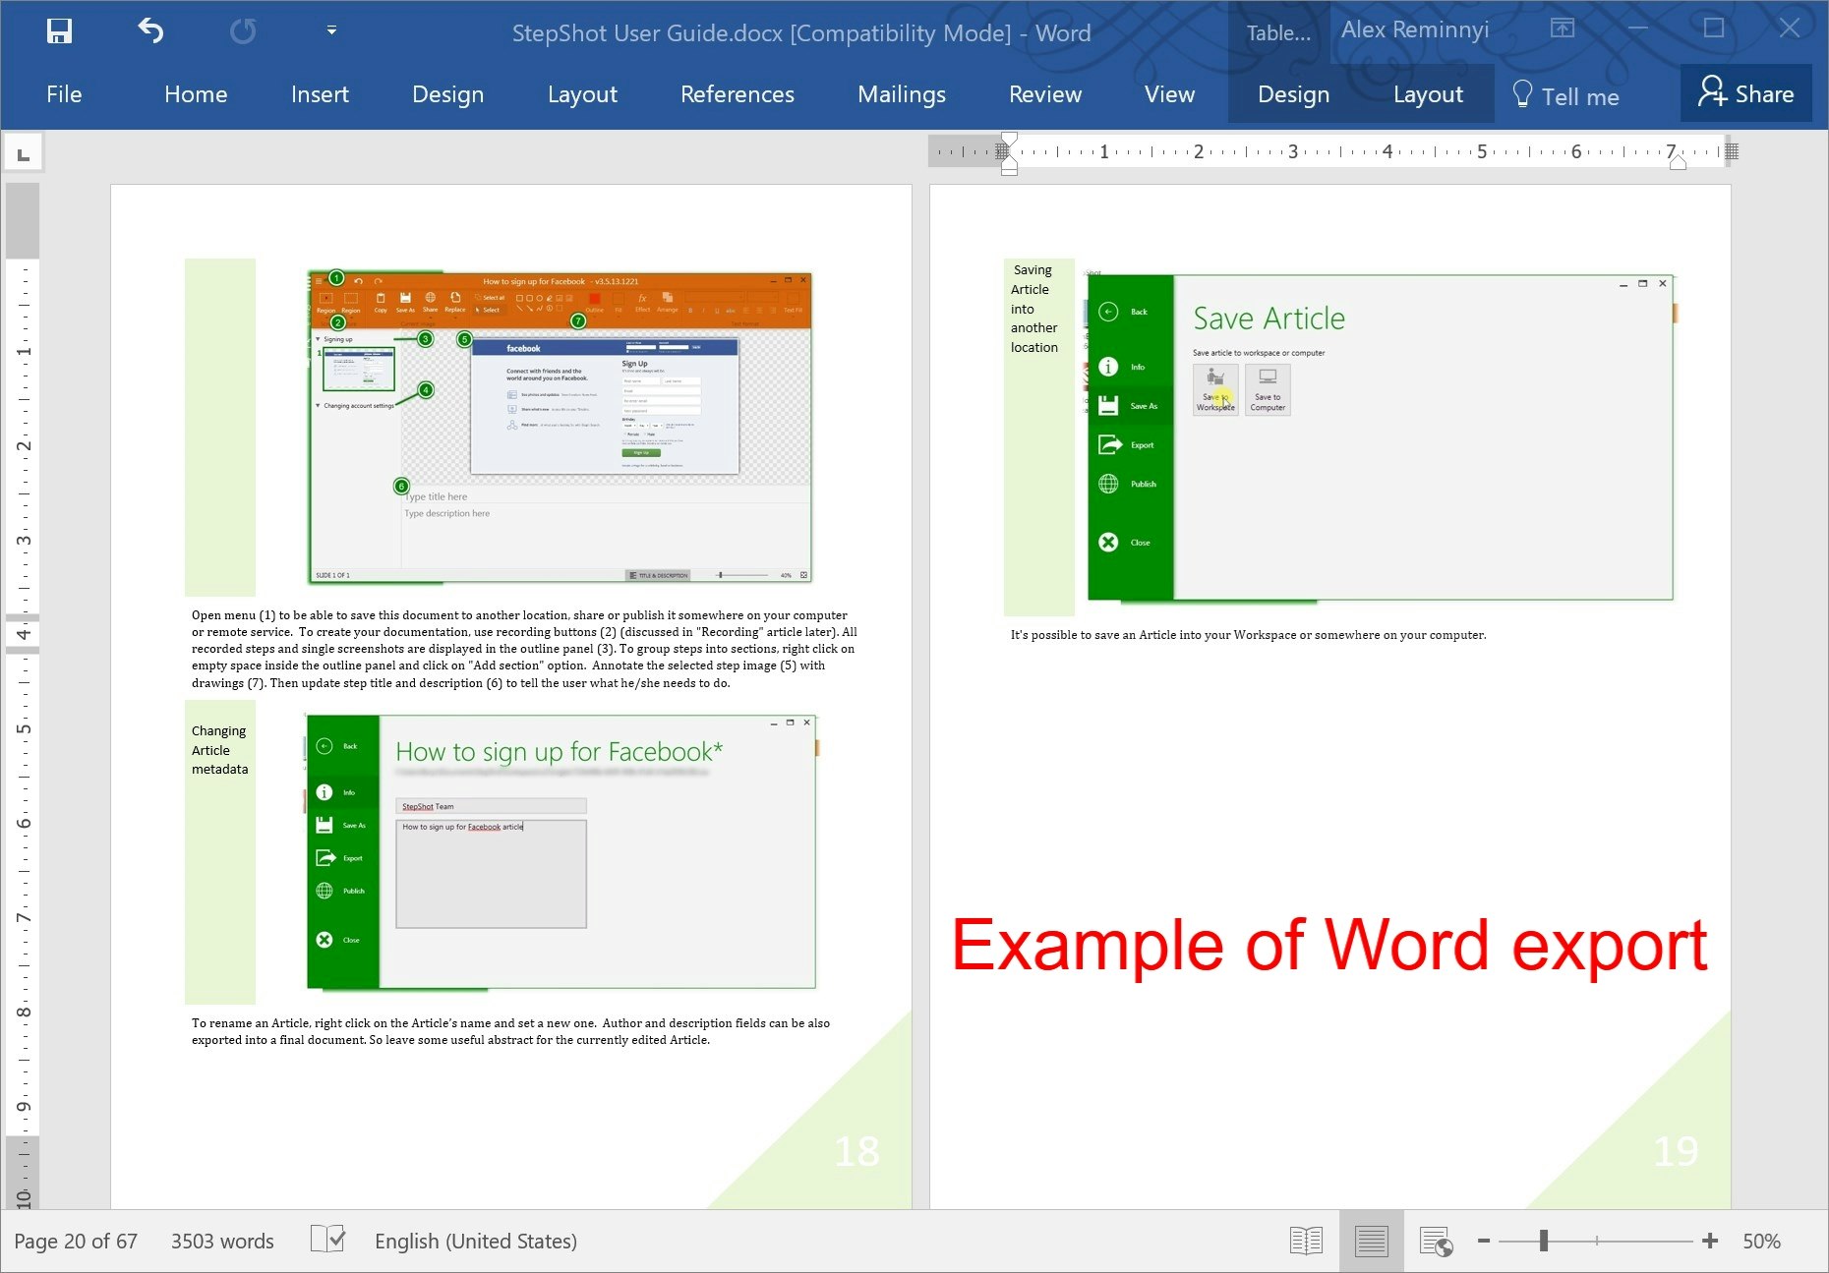The height and width of the screenshot is (1273, 1829).
Task: Open Table Tools Layout tab
Action: tap(1428, 94)
